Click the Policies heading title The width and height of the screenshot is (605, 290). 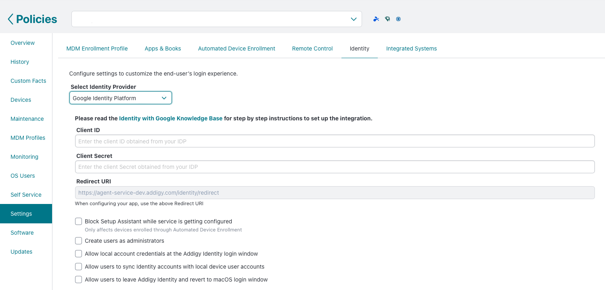pos(37,19)
